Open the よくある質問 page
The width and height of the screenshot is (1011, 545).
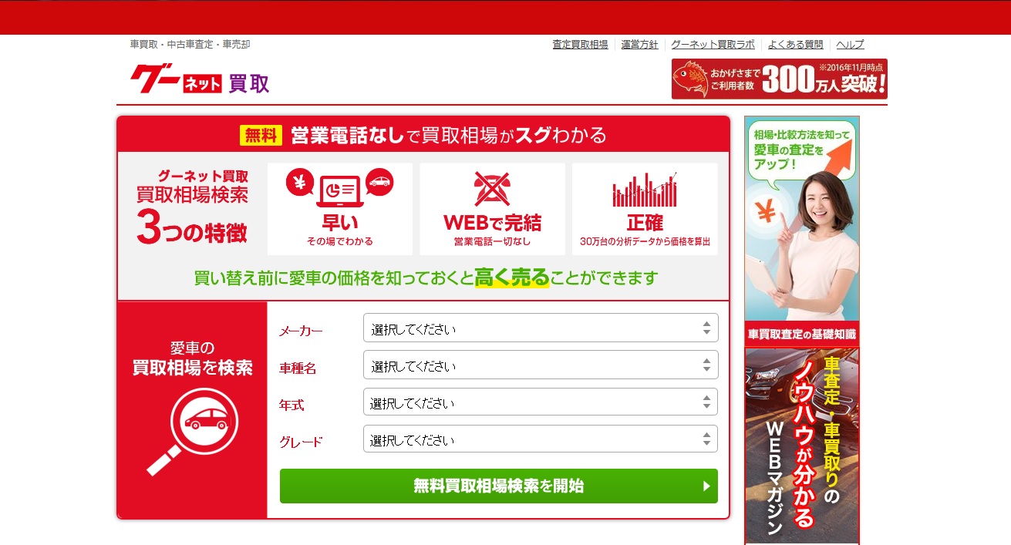[797, 44]
